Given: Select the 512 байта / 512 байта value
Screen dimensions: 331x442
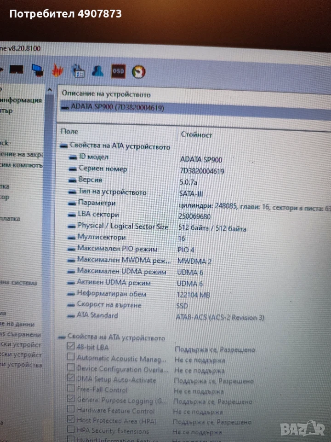Looking at the screenshot, I should (x=212, y=228).
